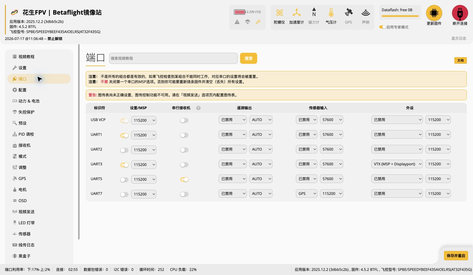Viewport: 473px width, 275px height.
Task: Click the sonar sensor icon
Action: point(366,13)
